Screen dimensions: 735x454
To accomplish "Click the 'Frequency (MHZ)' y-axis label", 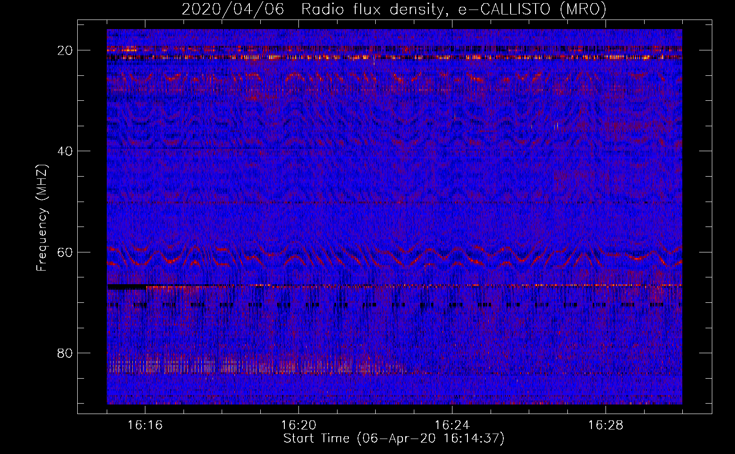I will pos(42,217).
